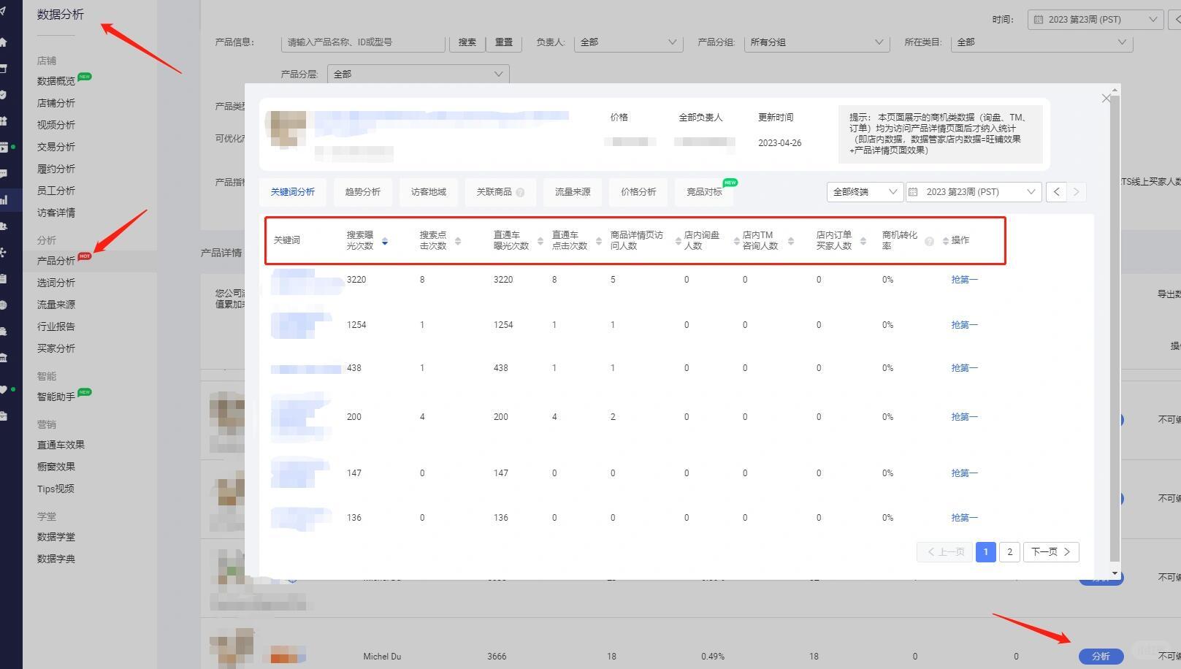
Task: Open 访客详情 in sidebar menu
Action: [x=56, y=213]
